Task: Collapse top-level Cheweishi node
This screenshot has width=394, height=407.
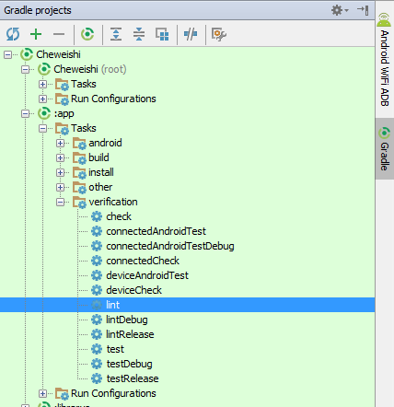Action: click(7, 54)
